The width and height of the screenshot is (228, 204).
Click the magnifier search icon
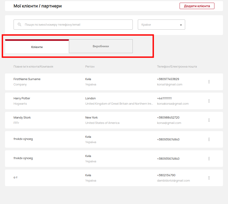(x=19, y=25)
